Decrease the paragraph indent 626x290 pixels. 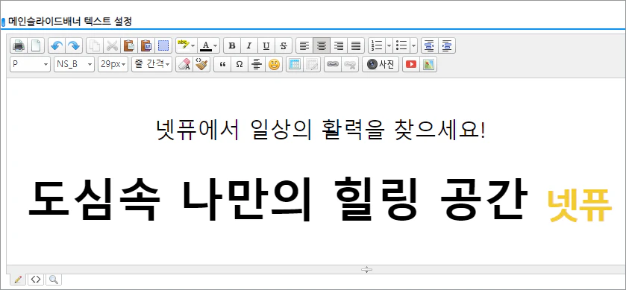(430, 46)
